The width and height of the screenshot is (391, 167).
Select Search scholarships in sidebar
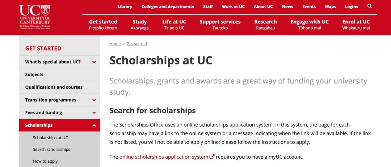(x=51, y=149)
